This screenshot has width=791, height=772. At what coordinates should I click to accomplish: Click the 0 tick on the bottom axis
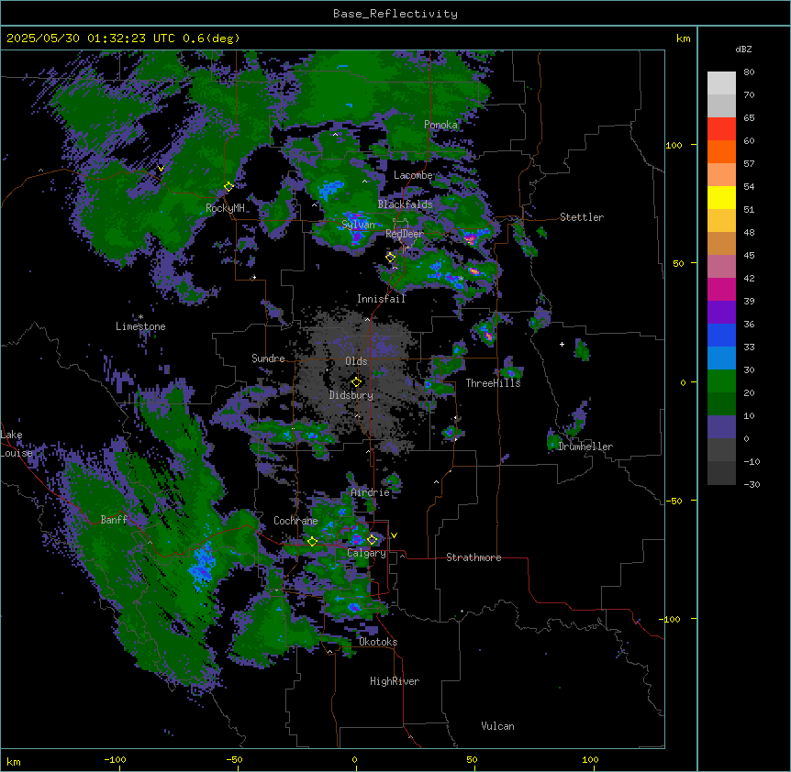pos(354,759)
